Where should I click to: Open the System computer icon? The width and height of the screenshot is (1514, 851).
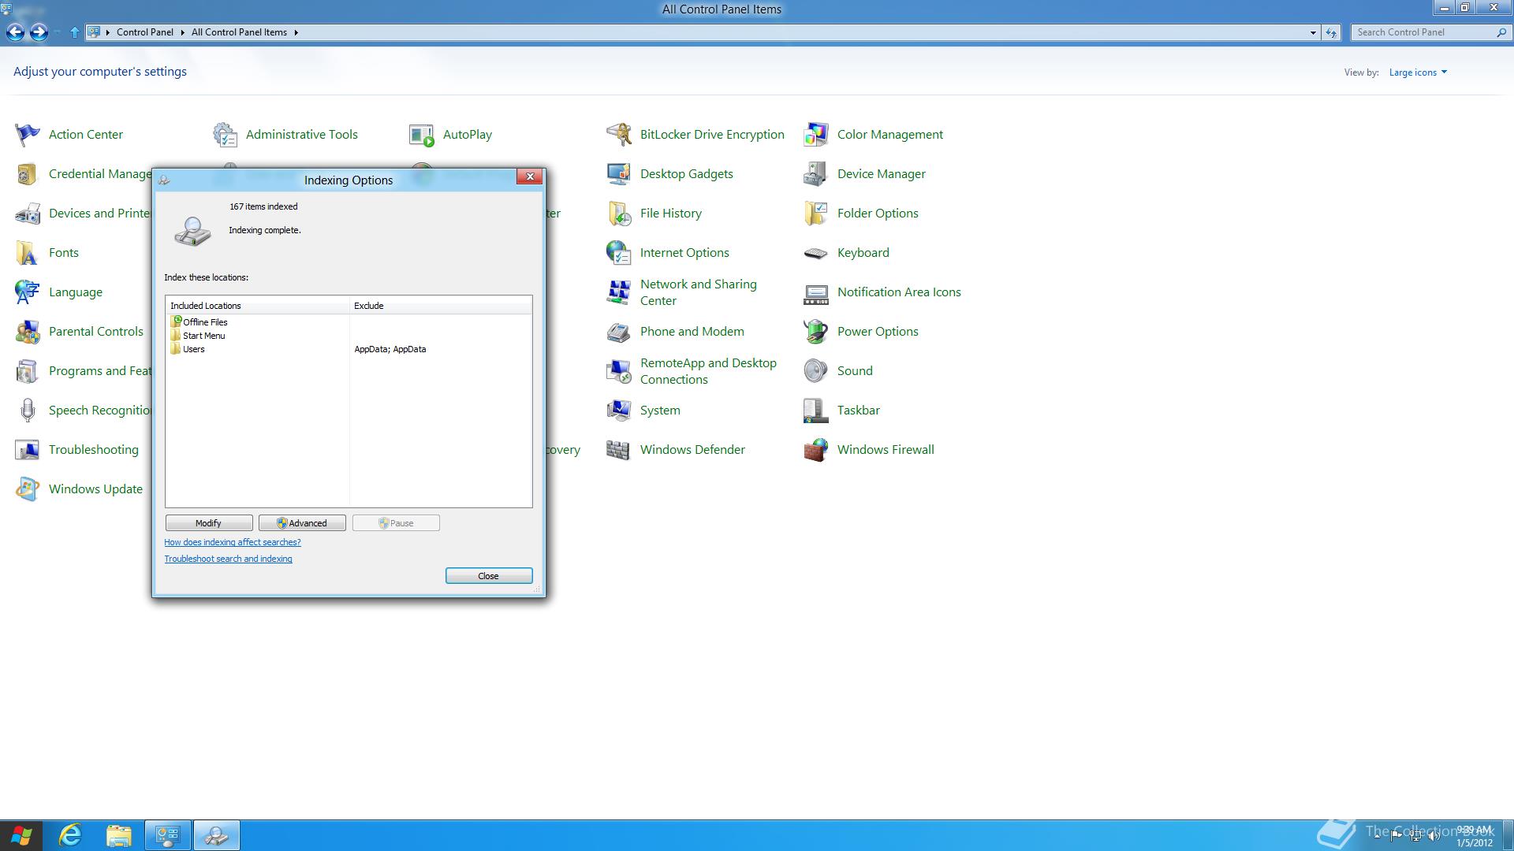pyautogui.click(x=619, y=411)
